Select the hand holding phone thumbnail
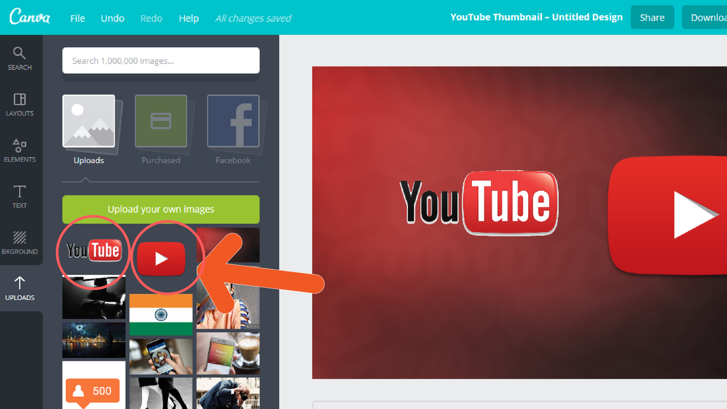727x409 pixels. point(161,357)
